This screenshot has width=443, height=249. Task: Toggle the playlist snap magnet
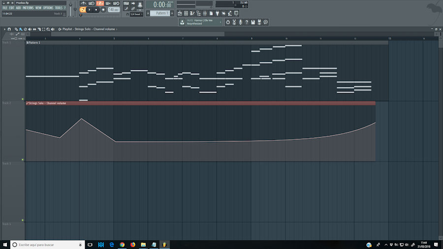[x=9, y=29]
